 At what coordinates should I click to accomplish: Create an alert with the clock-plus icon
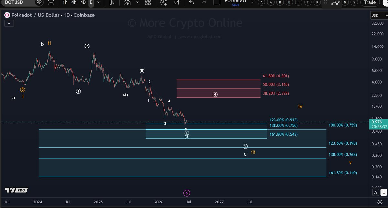coord(164,2)
